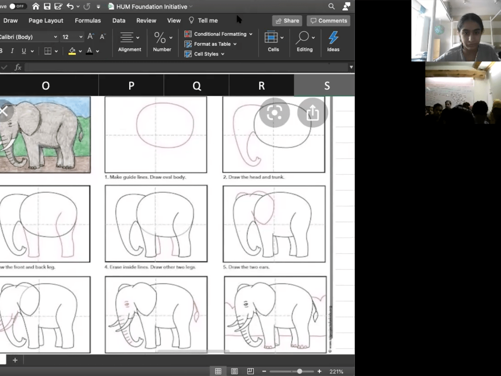
Task: Click the Increase Font Size icon
Action: 91,37
